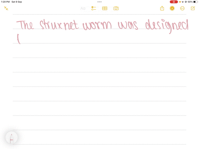The image size is (199, 149).
Task: Tap the handwritten word 'Stuxnet'
Action: pyautogui.click(x=59, y=25)
